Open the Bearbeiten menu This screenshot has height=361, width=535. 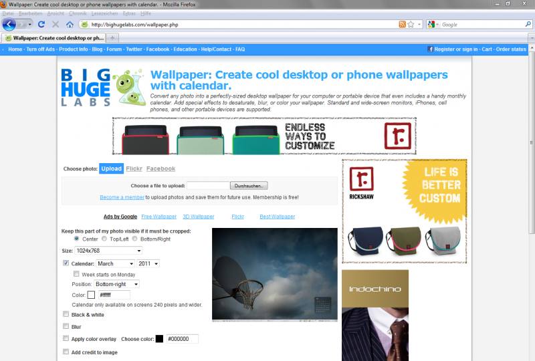point(30,13)
